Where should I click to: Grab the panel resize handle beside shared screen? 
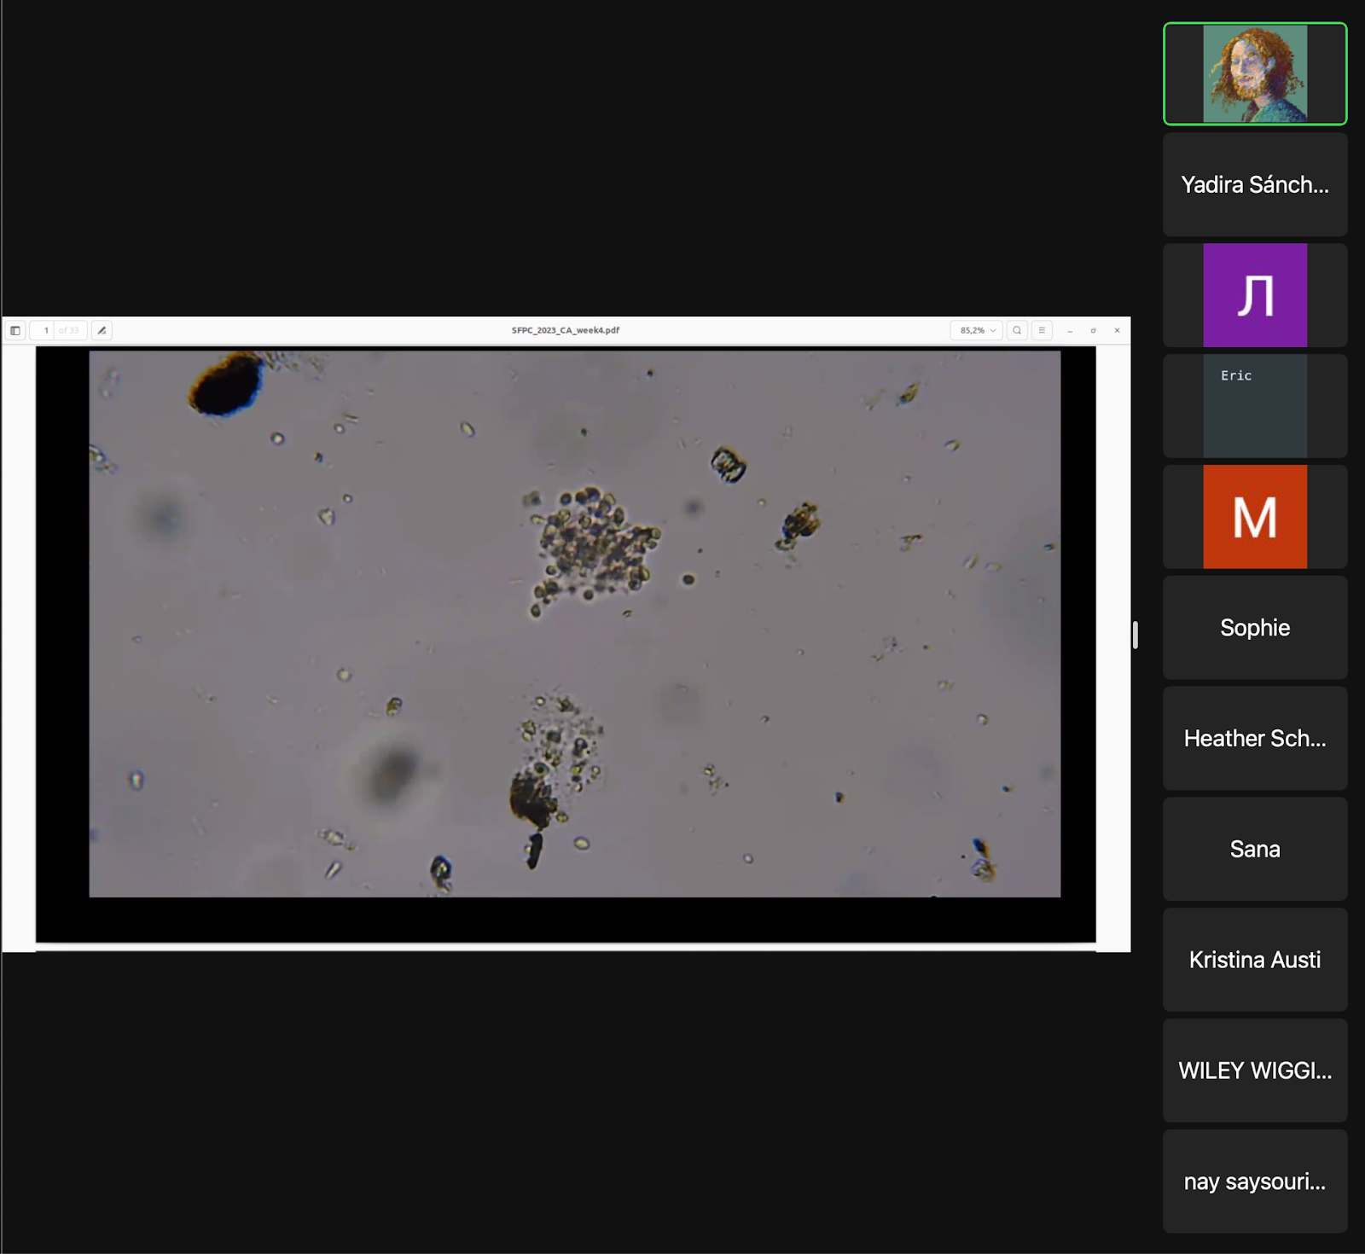(x=1136, y=635)
